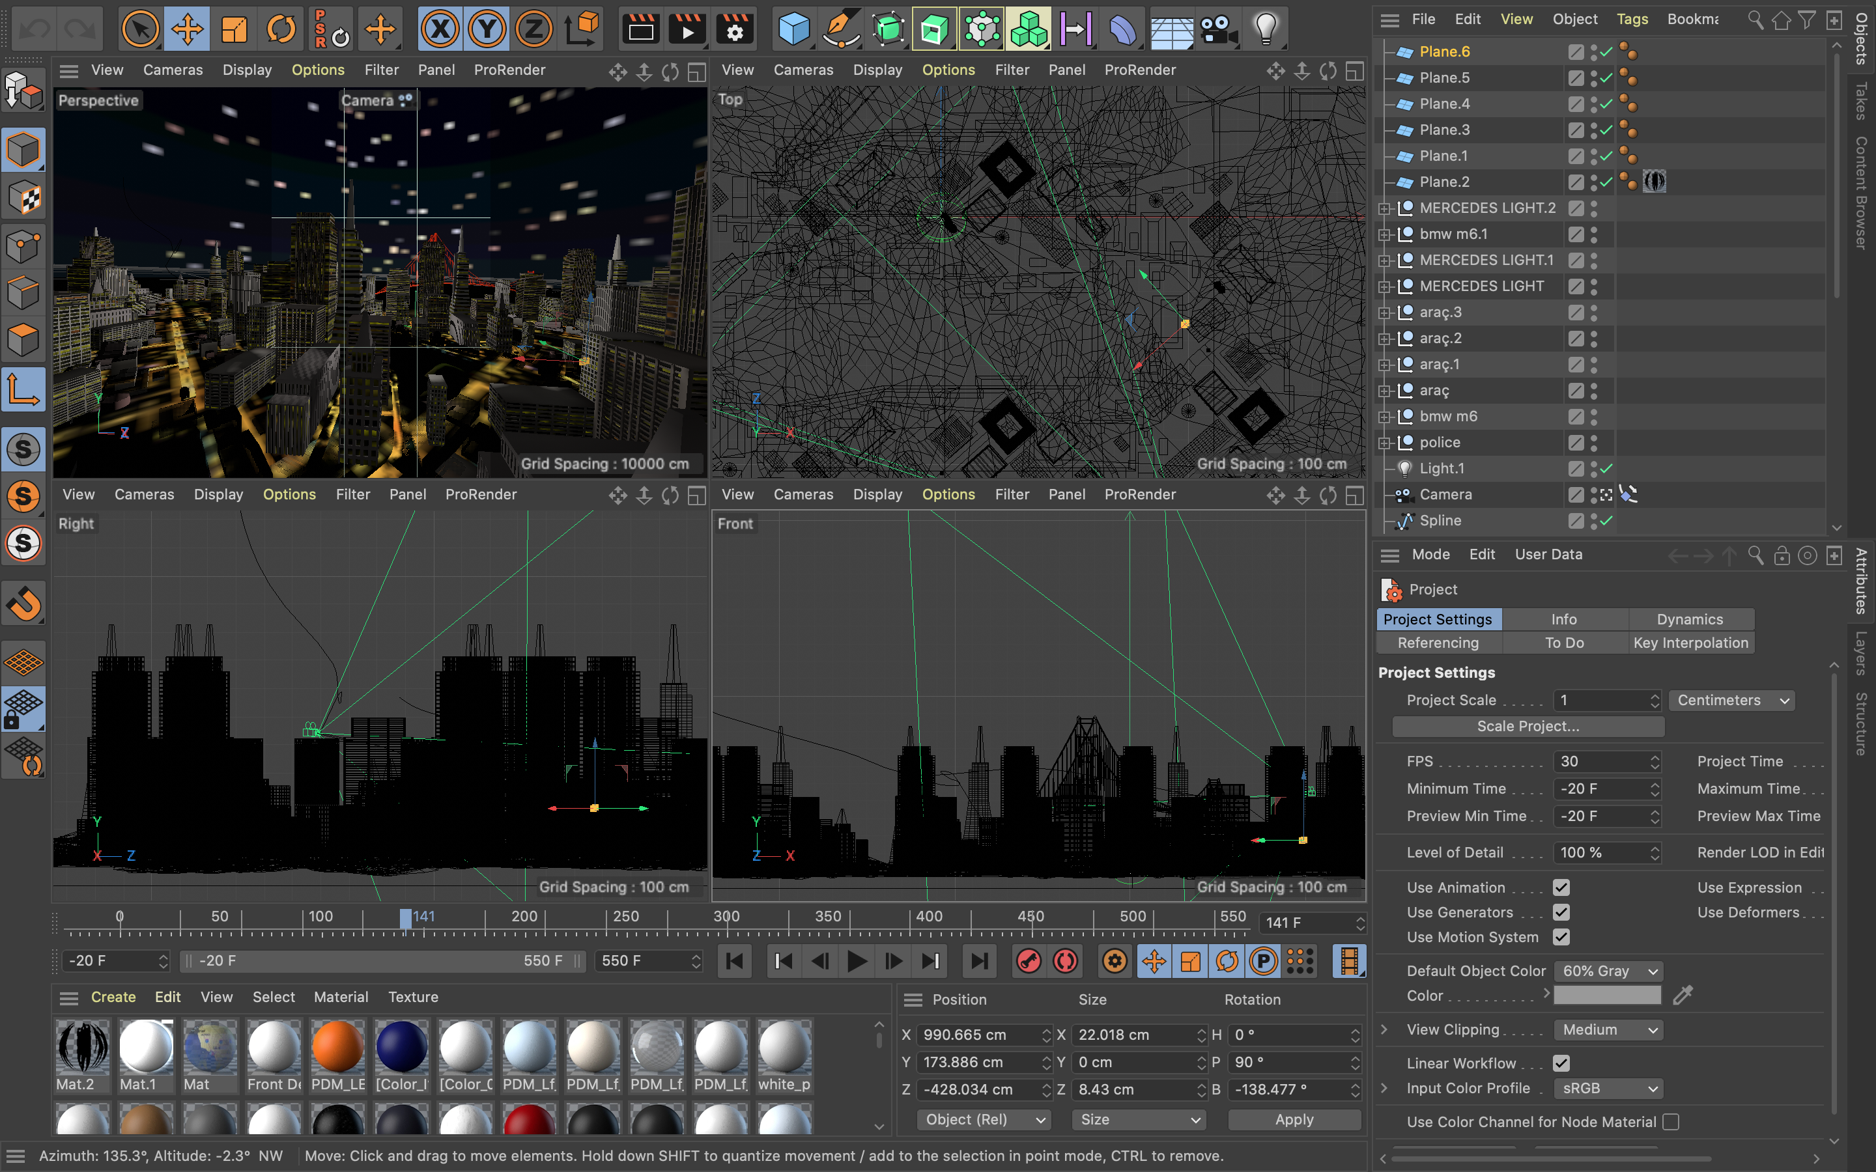Image resolution: width=1876 pixels, height=1172 pixels.
Task: Enable Use Color Channel for Node Material
Action: click(1671, 1122)
